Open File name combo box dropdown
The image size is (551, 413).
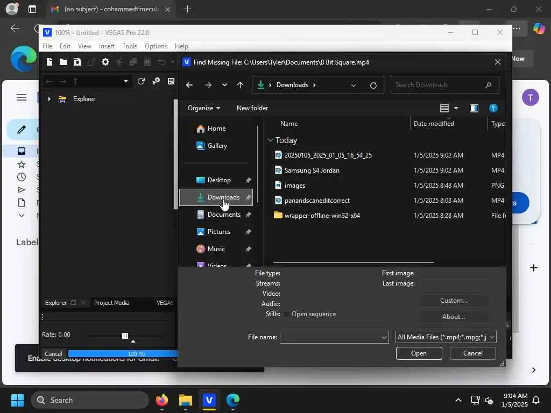[x=384, y=338]
